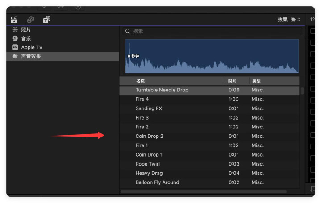321x203 pixels.
Task: Select the Sanding FX sound effect
Action: 209,108
